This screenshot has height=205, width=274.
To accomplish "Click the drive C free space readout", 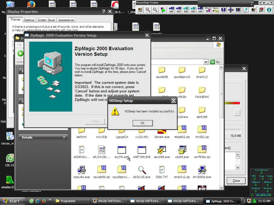I will tap(261, 195).
